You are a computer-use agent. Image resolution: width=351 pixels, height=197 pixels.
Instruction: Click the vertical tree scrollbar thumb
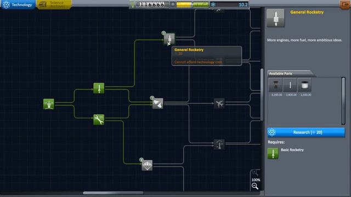[262, 95]
